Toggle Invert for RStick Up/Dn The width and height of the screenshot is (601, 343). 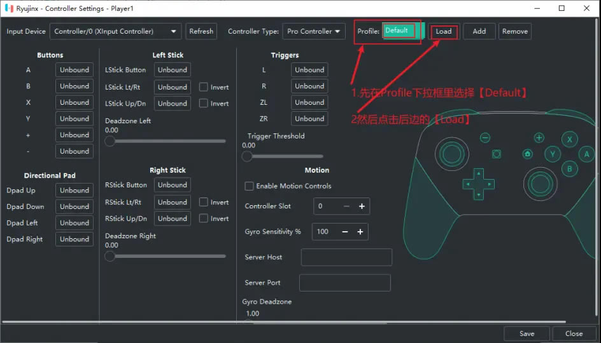pos(204,219)
